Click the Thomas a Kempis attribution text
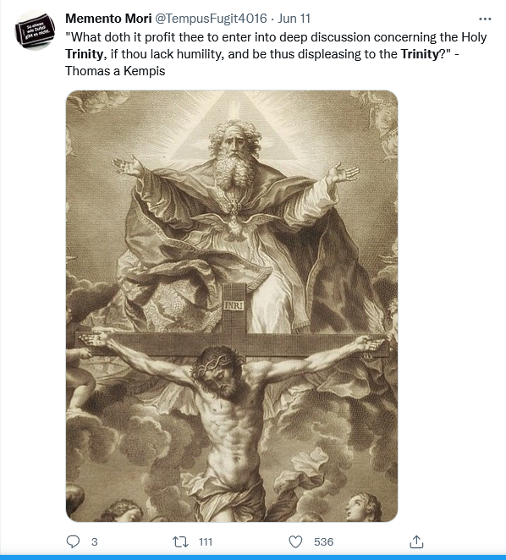 pyautogui.click(x=115, y=71)
